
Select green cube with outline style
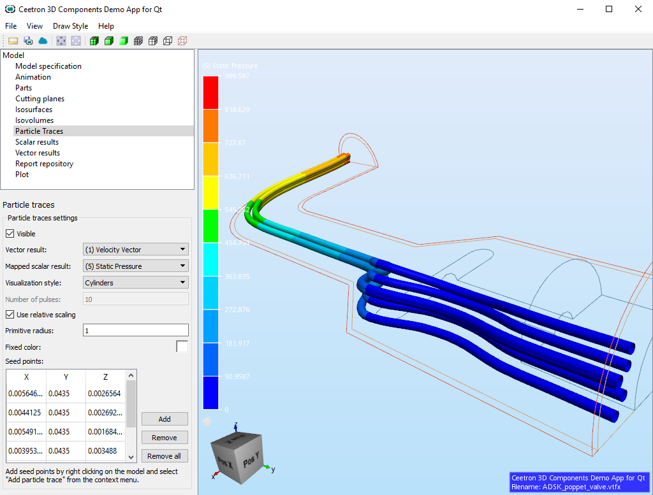point(109,41)
